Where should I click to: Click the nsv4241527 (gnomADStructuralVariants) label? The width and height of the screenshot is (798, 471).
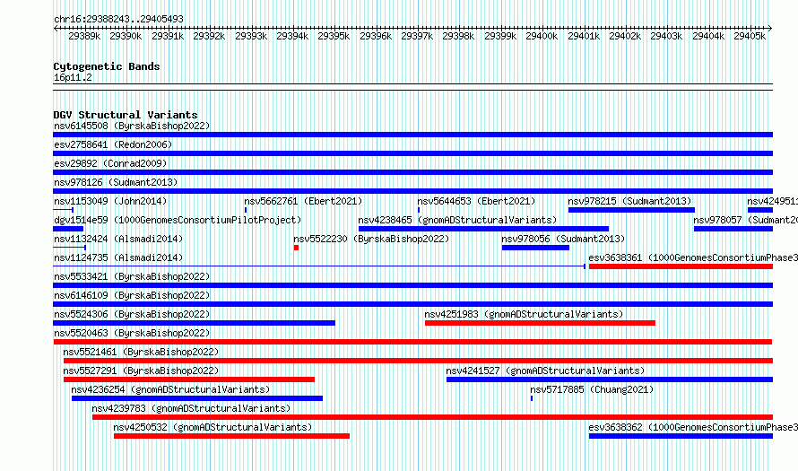pyautogui.click(x=545, y=371)
